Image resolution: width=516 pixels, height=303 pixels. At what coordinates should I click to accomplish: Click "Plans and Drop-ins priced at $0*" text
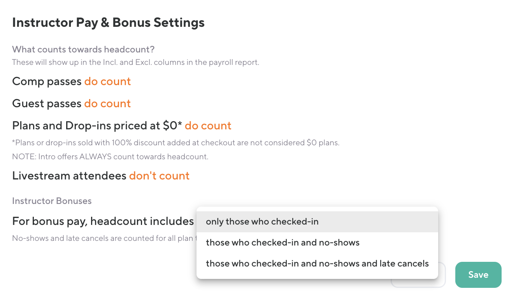(x=97, y=126)
